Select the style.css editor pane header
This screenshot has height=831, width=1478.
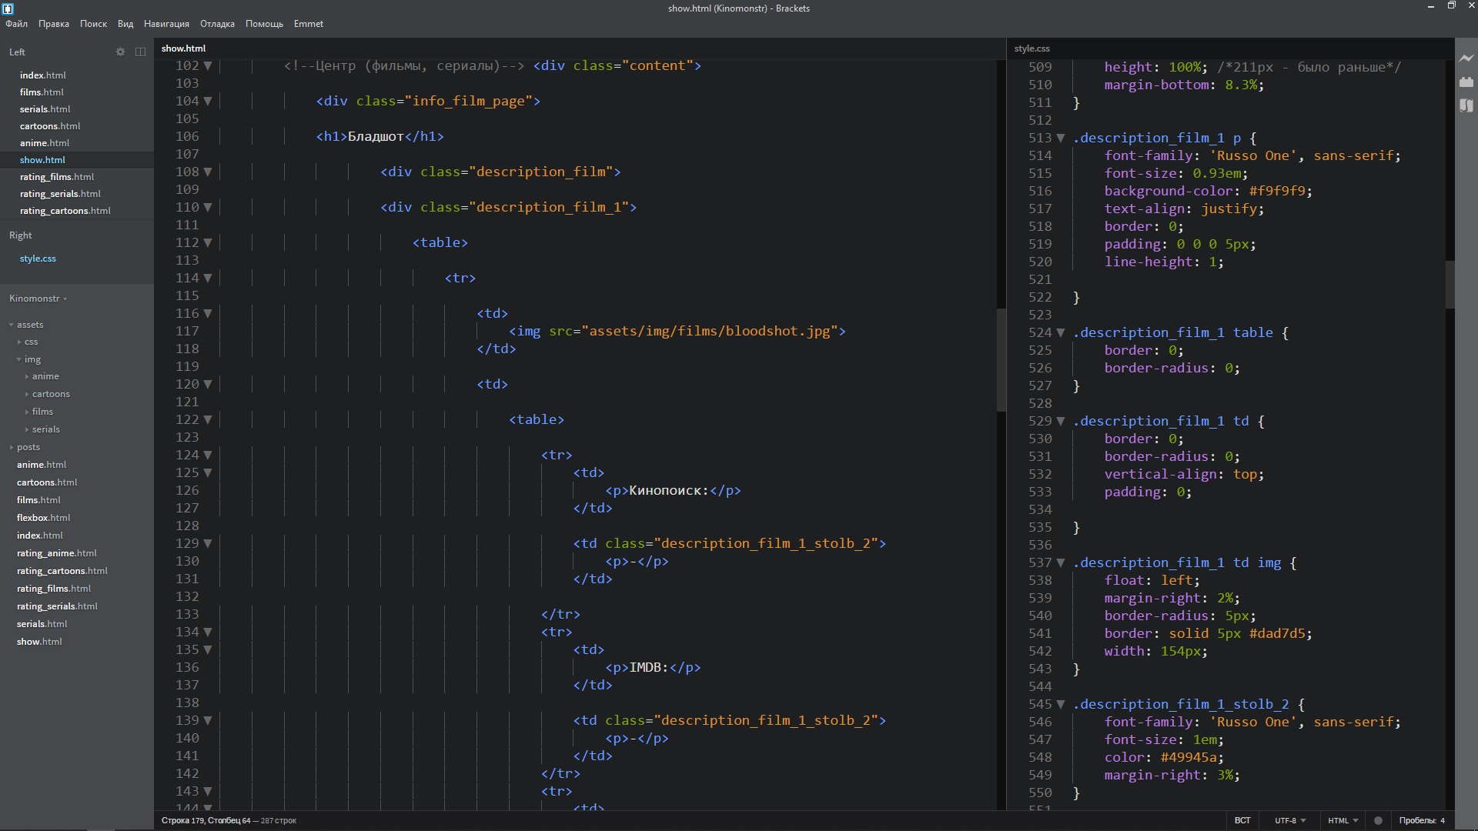pyautogui.click(x=1032, y=48)
